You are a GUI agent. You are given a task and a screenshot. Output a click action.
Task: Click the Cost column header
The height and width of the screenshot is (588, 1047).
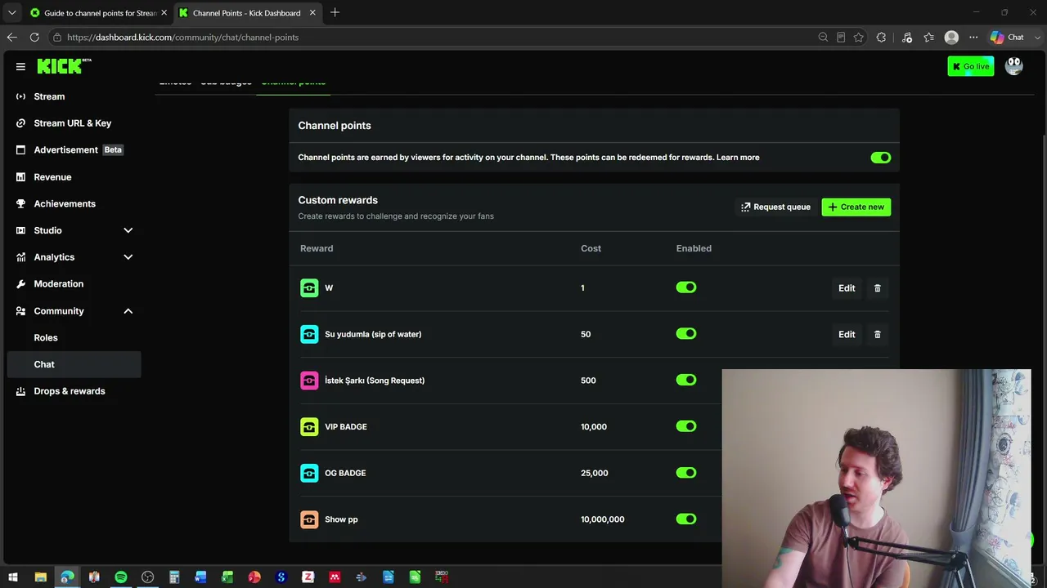[x=591, y=248]
